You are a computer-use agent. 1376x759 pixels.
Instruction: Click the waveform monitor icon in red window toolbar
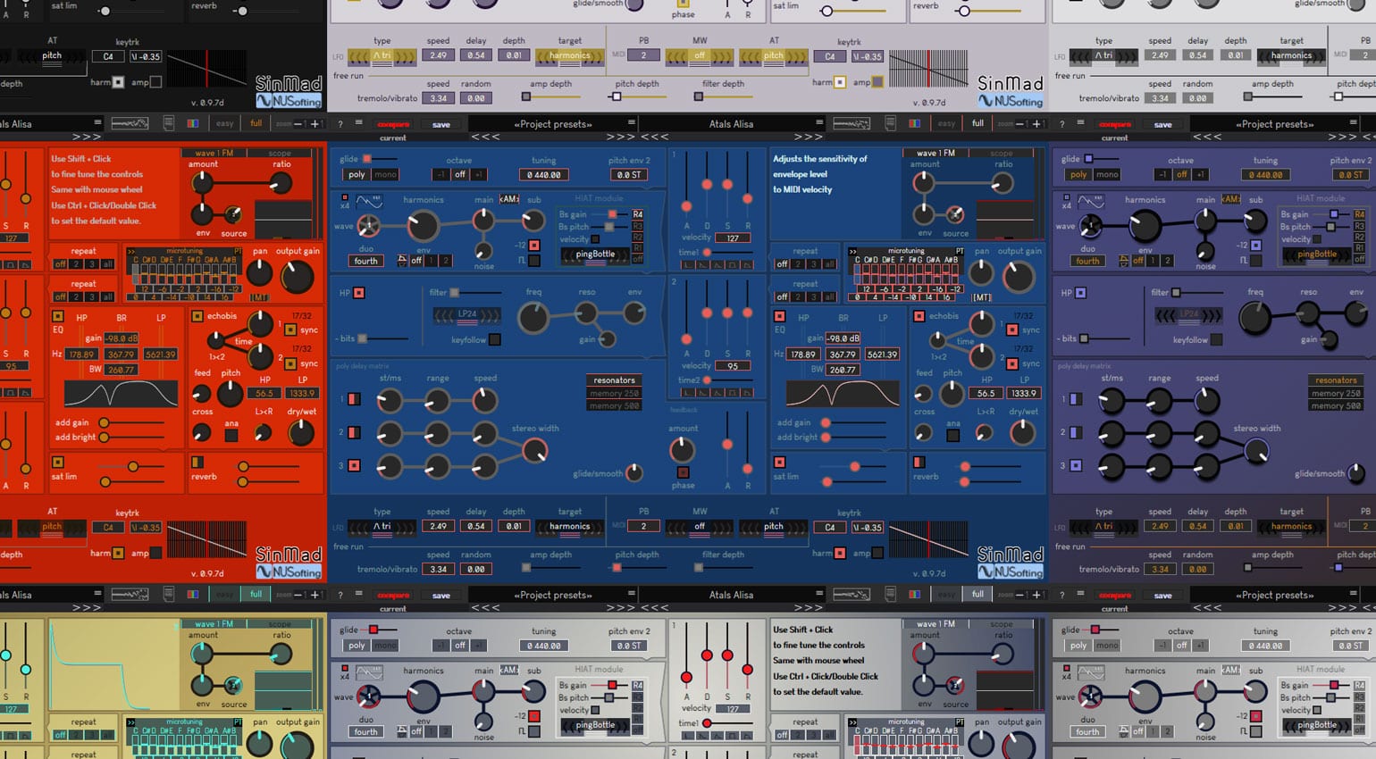(x=129, y=123)
